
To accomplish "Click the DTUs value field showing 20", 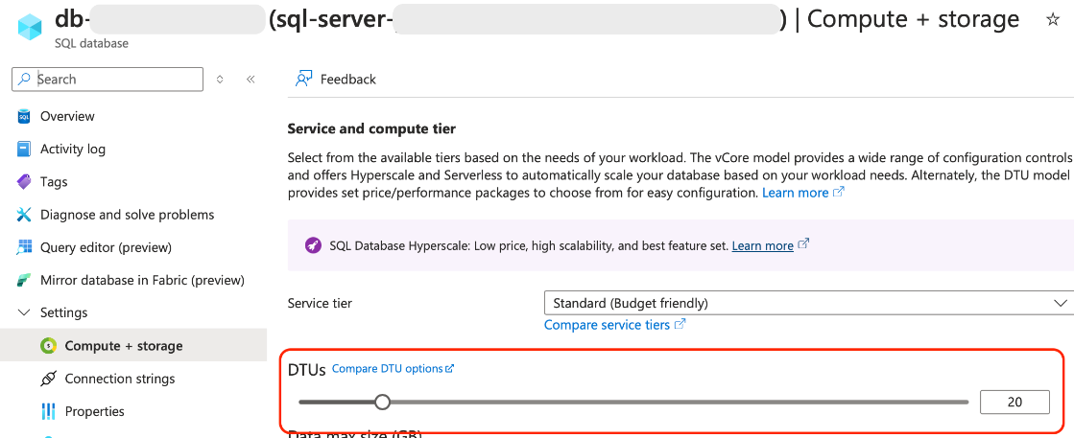I will 1014,402.
